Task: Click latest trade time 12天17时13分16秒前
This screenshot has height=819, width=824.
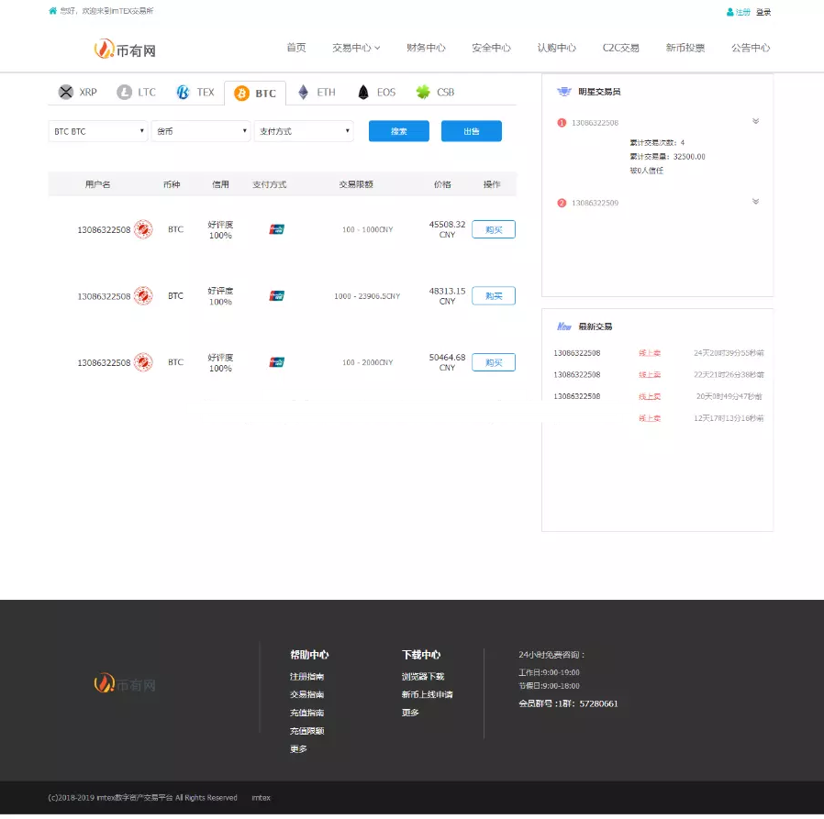Action: [729, 418]
